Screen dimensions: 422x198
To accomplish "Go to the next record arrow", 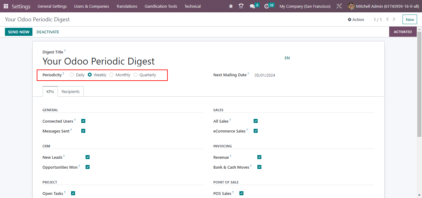I will click(x=394, y=19).
